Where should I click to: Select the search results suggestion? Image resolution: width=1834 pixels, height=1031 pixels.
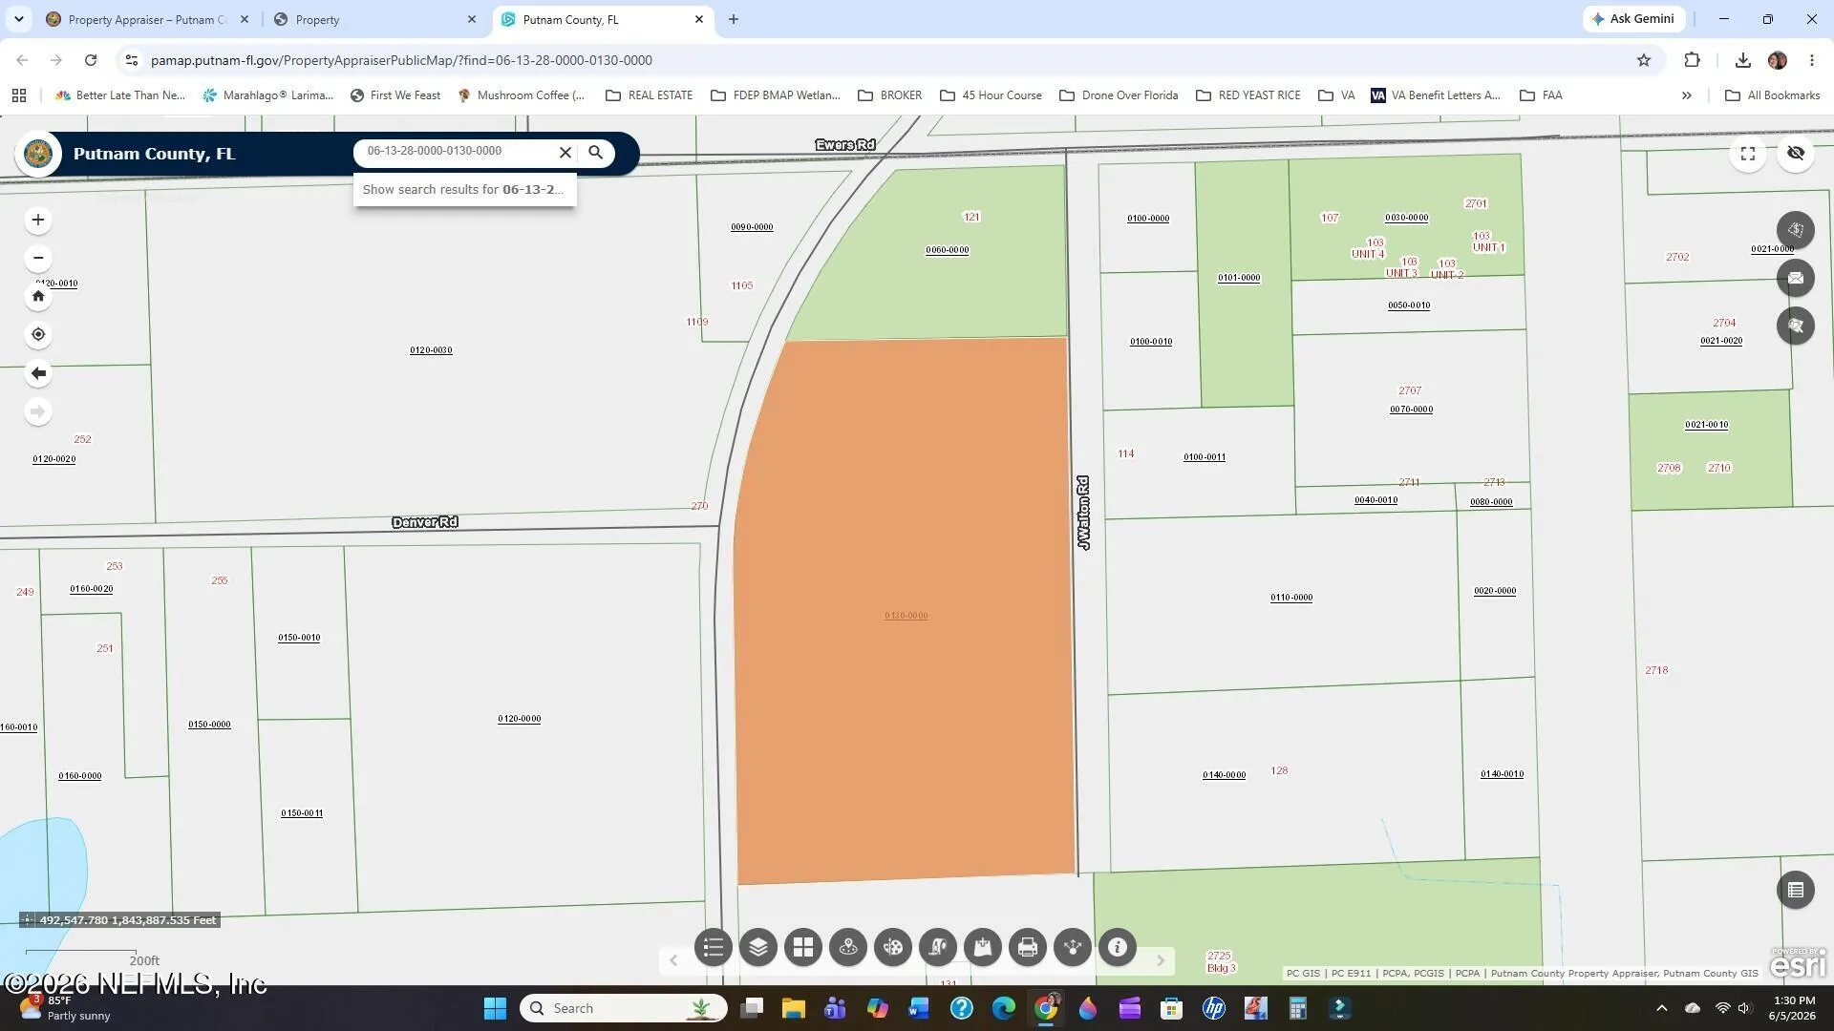(x=464, y=189)
